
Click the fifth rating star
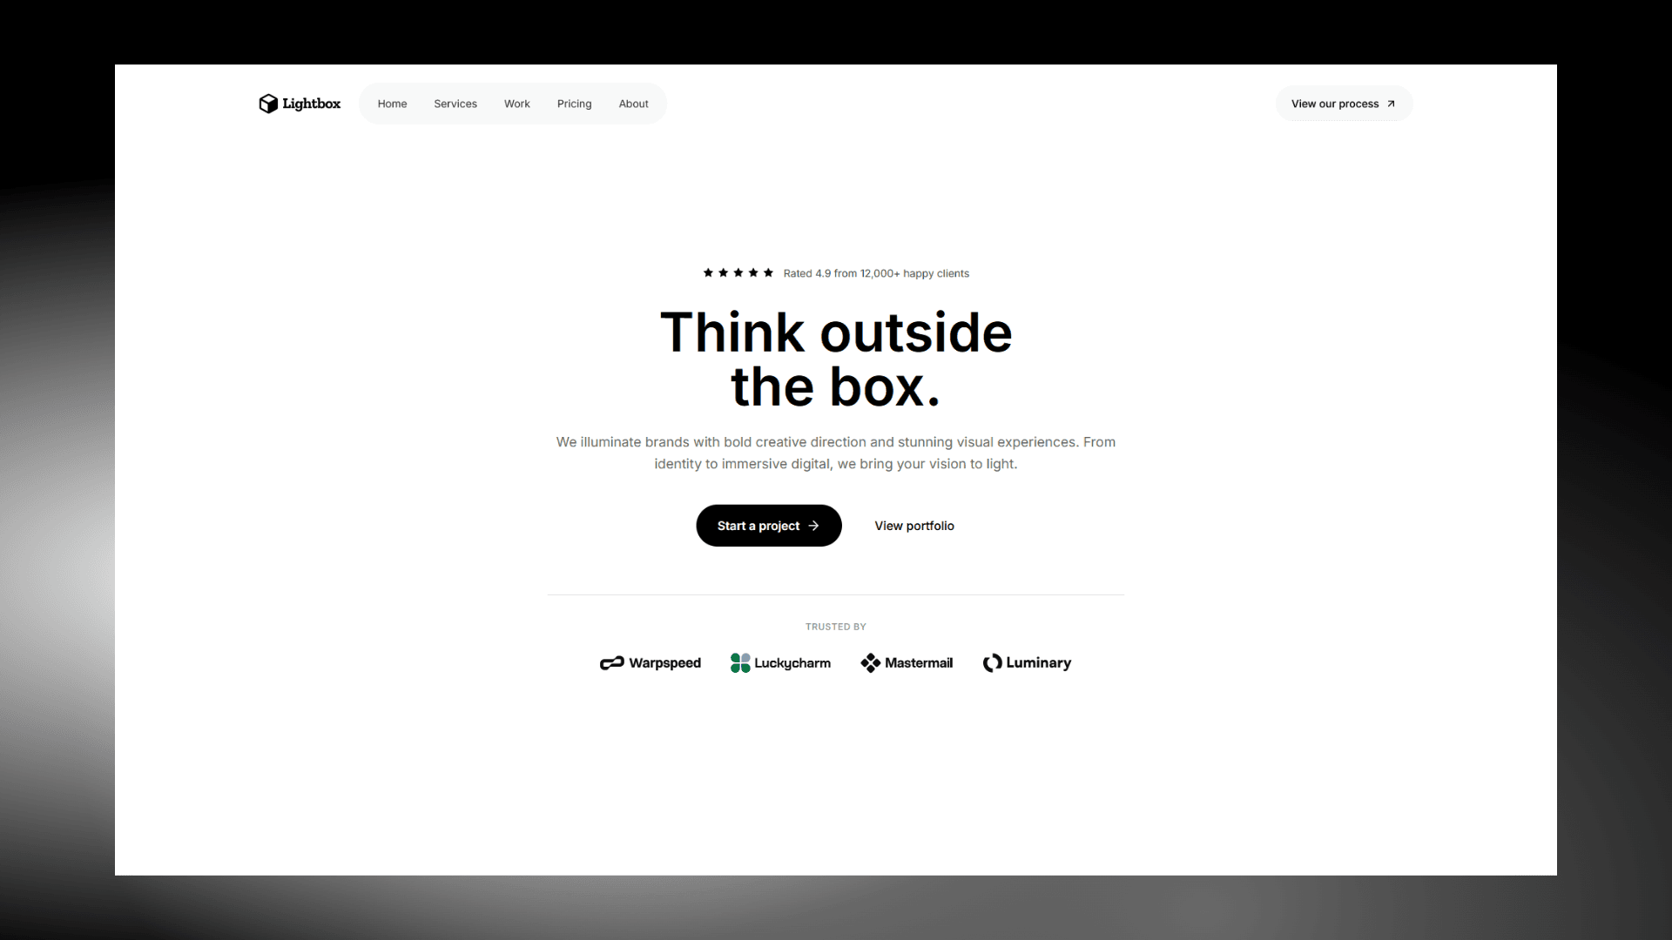pyautogui.click(x=768, y=272)
